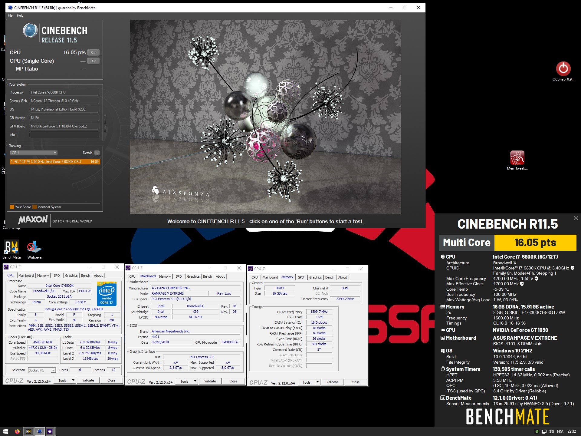This screenshot has height=436, width=581.
Task: Click Validate in the Memory CPU-Z window
Action: (x=332, y=382)
